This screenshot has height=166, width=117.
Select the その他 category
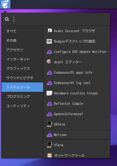[x=22, y=40]
